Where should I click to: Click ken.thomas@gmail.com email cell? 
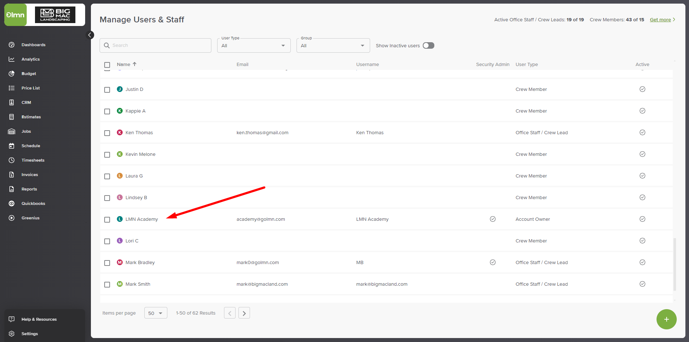coord(263,132)
